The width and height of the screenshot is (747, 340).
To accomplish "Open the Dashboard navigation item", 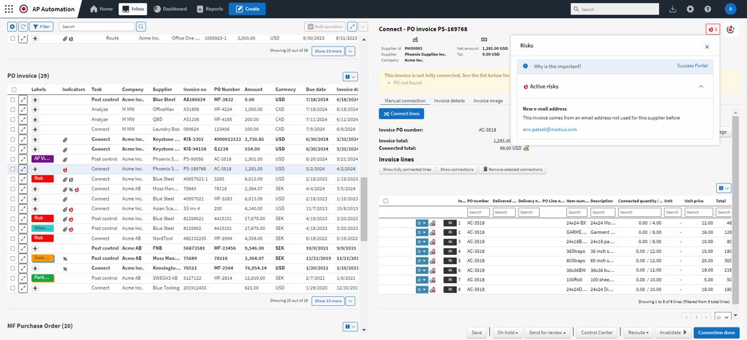I will [170, 9].
